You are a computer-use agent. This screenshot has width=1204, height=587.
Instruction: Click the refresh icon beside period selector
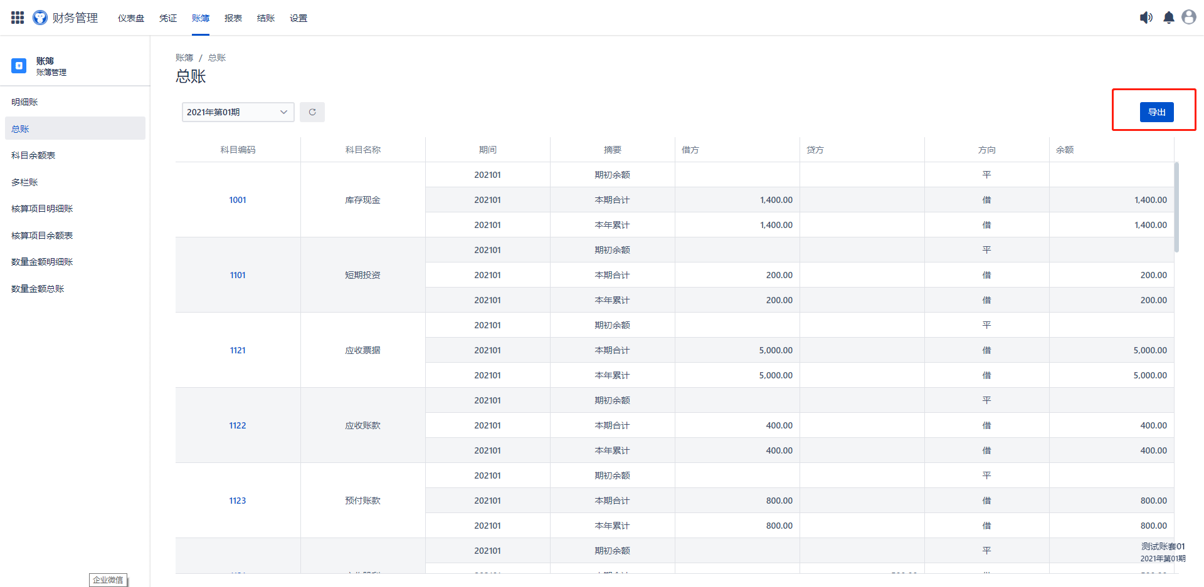(312, 112)
